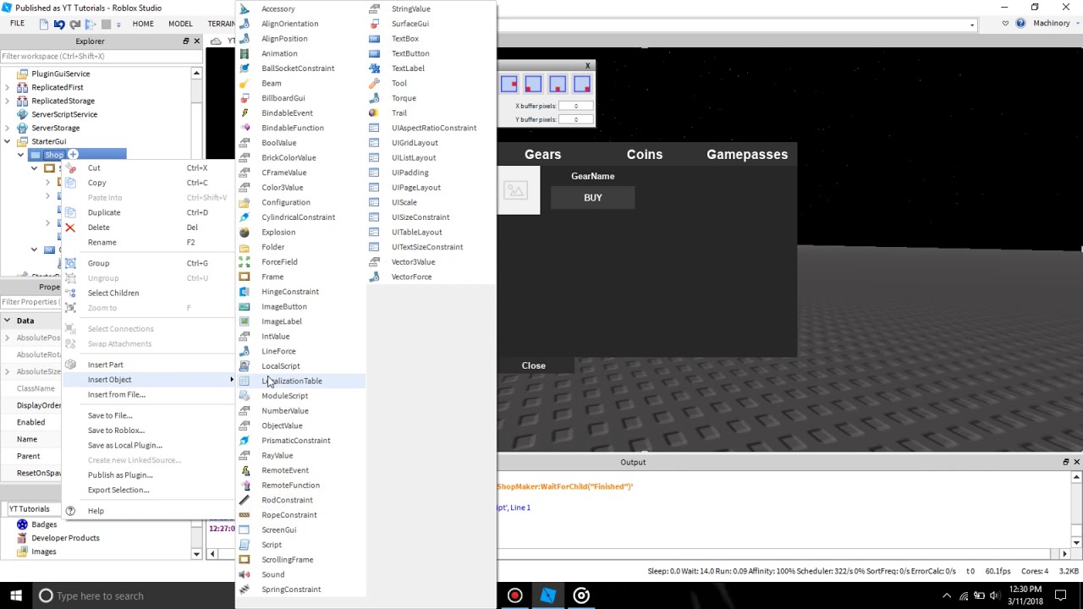Click the Redo arrow in the quick toolbar
The width and height of the screenshot is (1083, 609).
tap(75, 24)
